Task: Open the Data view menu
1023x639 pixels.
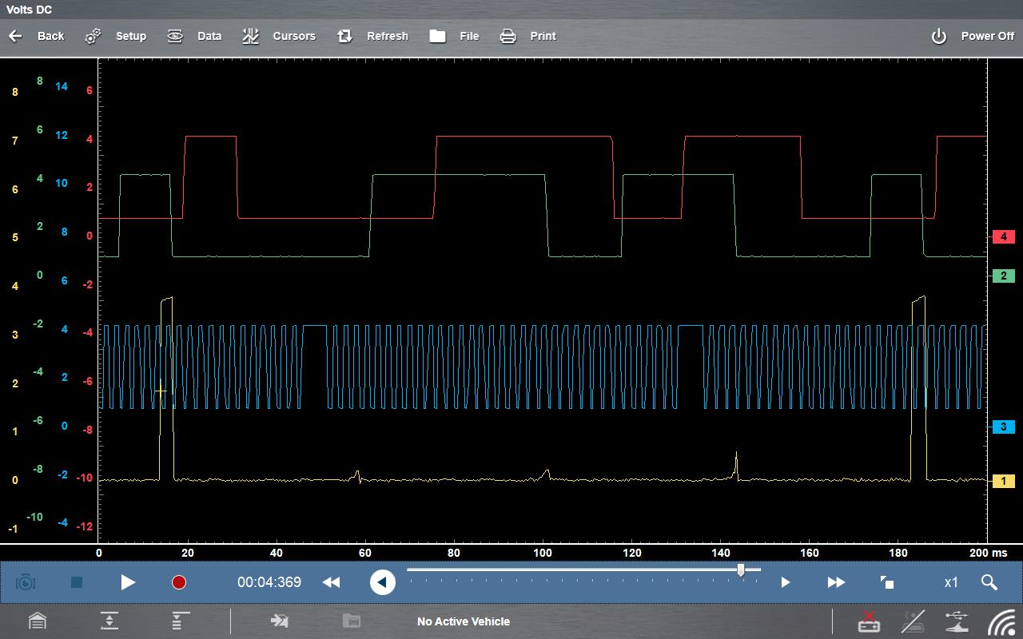Action: [194, 36]
